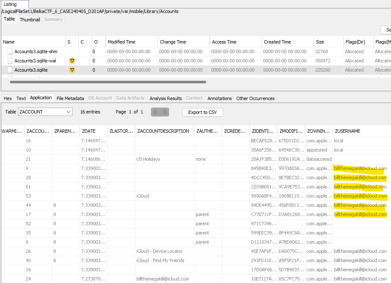The height and width of the screenshot is (283, 391).
Task: Select the Accounts3.sqlite file name
Action: pos(31,70)
